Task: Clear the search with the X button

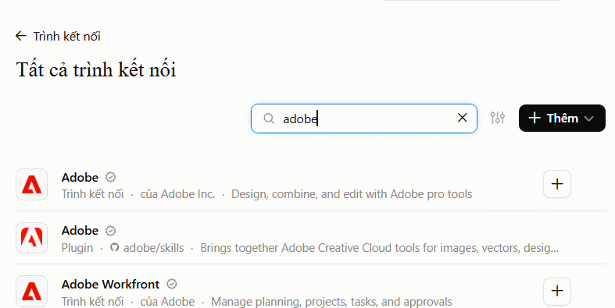Action: point(463,118)
